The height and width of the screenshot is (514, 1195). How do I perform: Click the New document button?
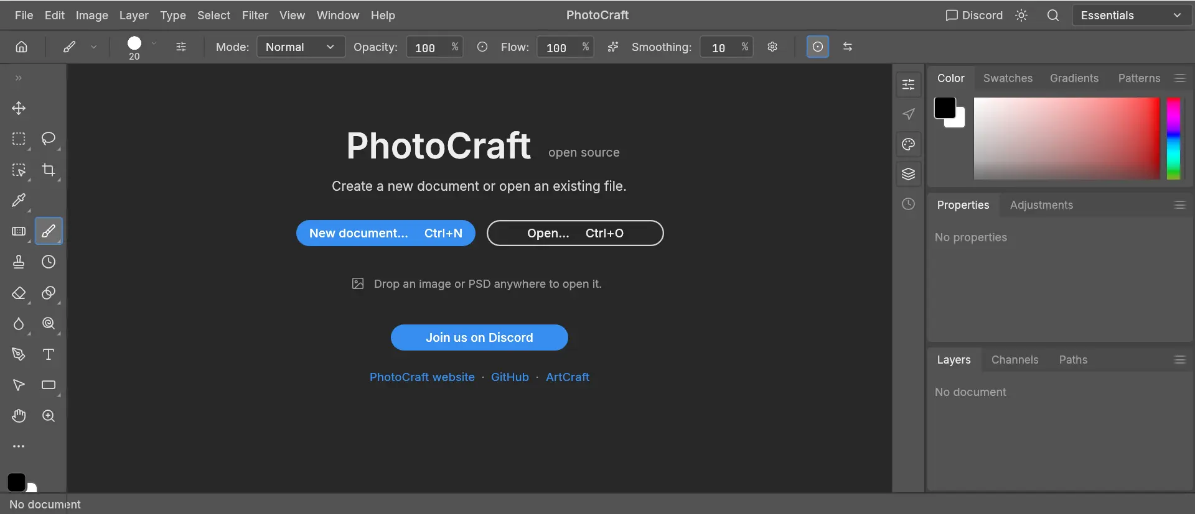click(x=386, y=233)
